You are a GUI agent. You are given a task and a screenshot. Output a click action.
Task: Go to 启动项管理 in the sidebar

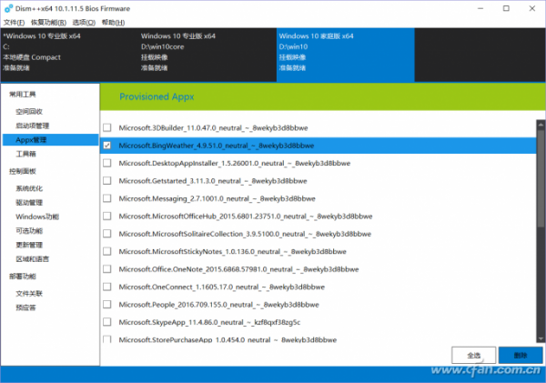[x=33, y=126]
